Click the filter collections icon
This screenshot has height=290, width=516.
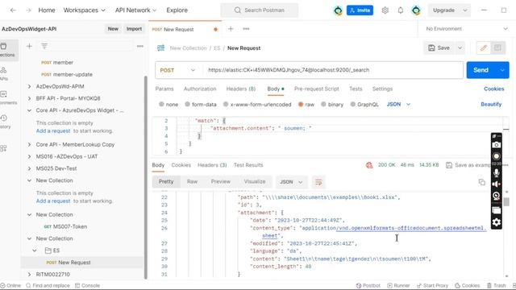click(x=44, y=47)
